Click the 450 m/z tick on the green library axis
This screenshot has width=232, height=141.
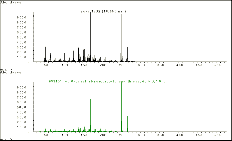[199, 135]
